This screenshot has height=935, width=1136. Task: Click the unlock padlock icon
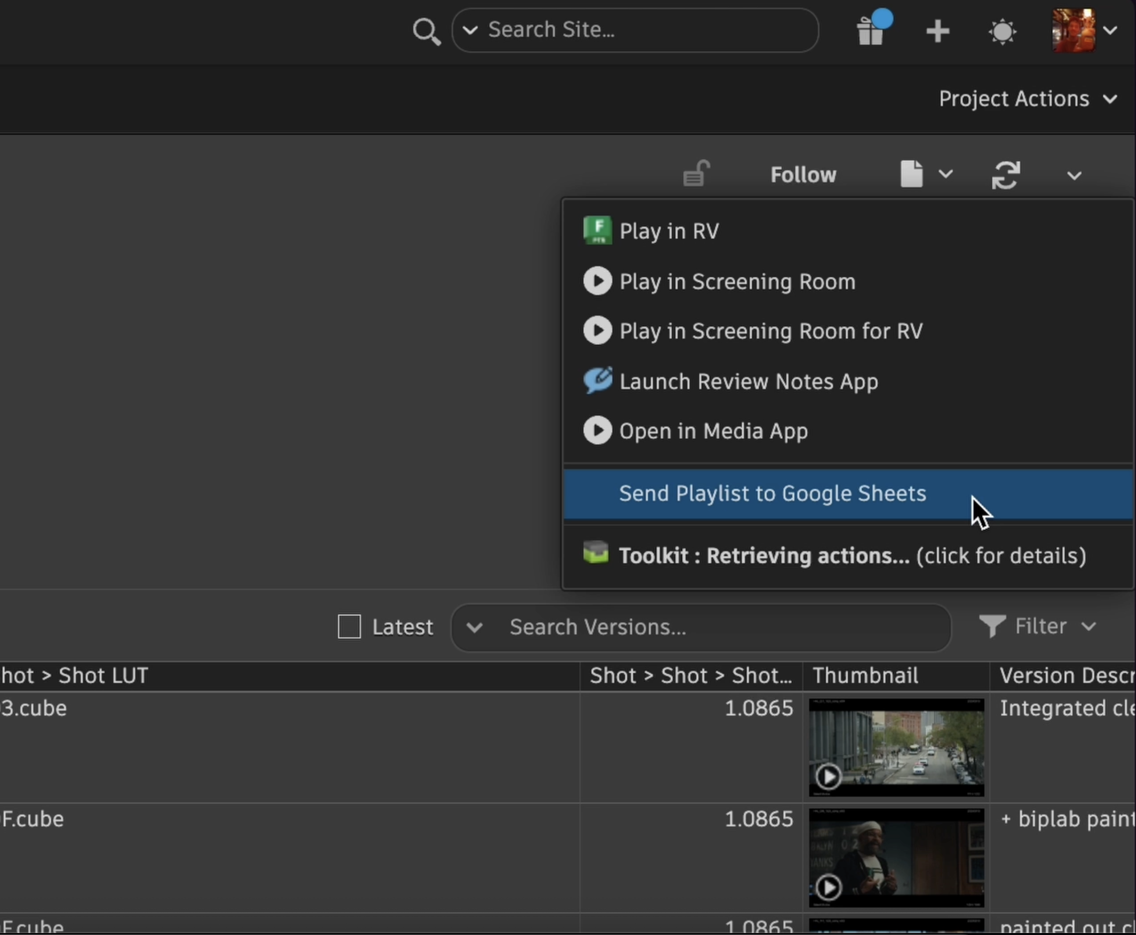click(696, 174)
